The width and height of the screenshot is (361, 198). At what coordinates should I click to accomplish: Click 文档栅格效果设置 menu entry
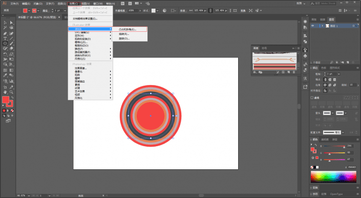(x=85, y=18)
